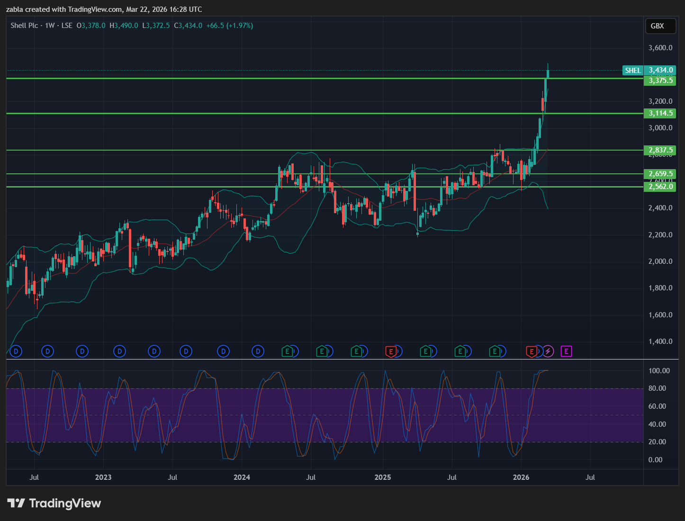Click the first green earnings E marker
Viewport: 685px width, 521px height.
click(287, 351)
